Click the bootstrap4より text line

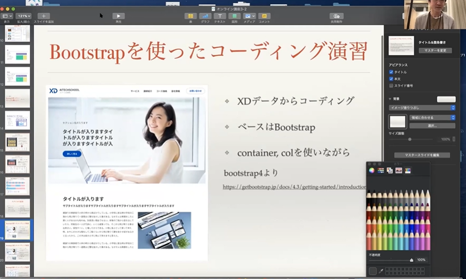(x=251, y=173)
